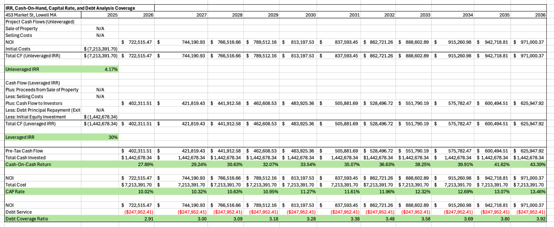This screenshot has width=554, height=227.
Task: Select the 2030 year header cell
Action: point(298,15)
